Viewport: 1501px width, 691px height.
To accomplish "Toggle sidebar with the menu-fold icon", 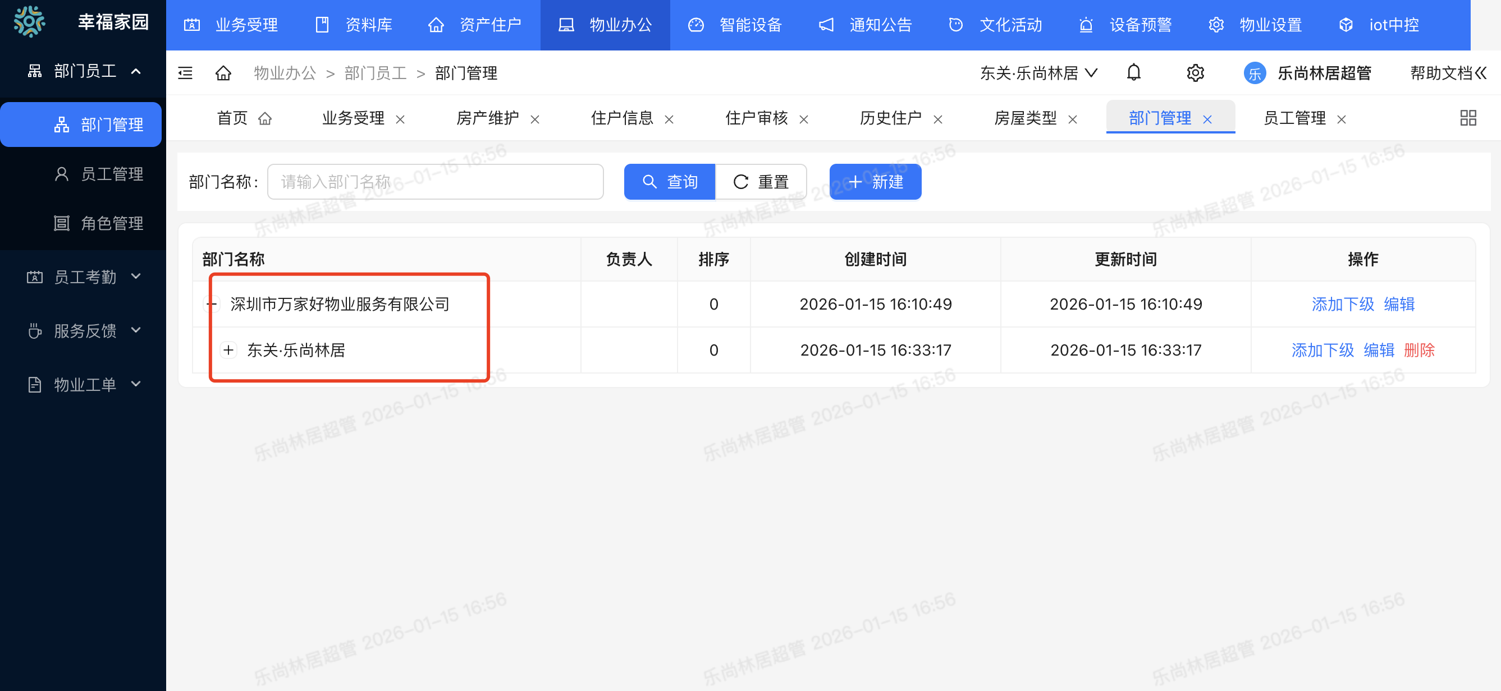I will [x=185, y=73].
